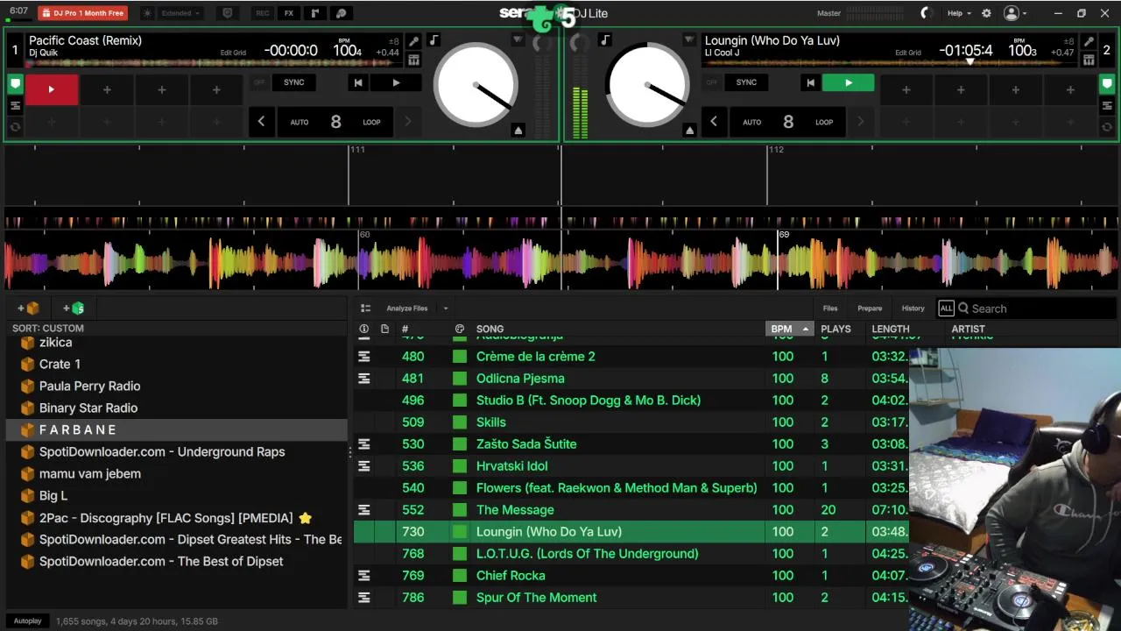Jump to previous track start on deck 2
Image resolution: width=1121 pixels, height=631 pixels.
point(810,82)
